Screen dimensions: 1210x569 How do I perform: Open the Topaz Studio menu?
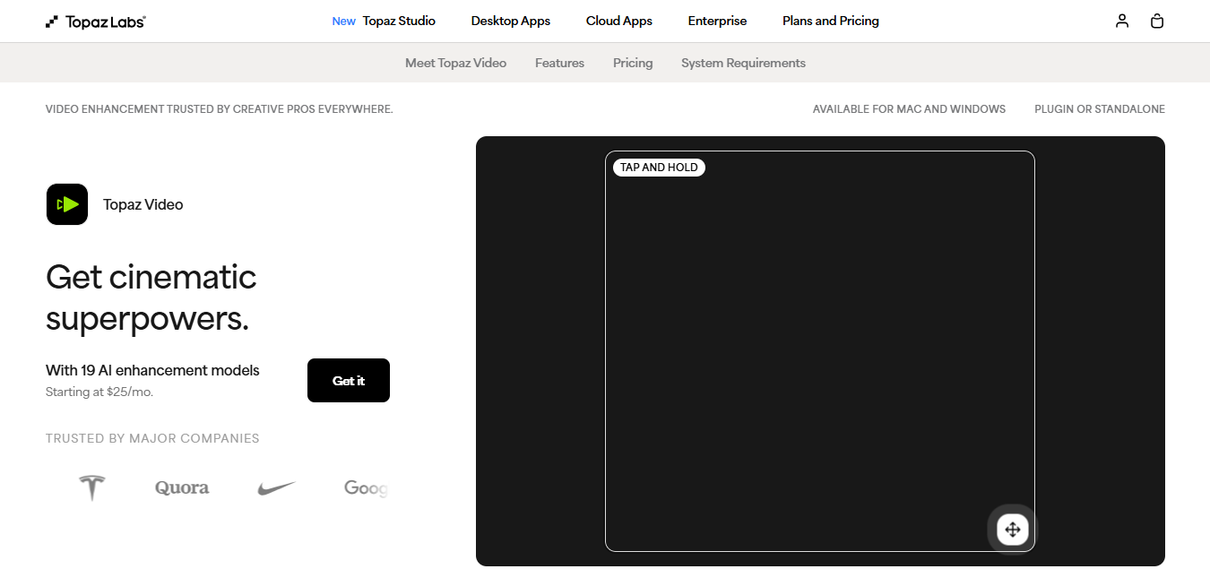click(399, 21)
